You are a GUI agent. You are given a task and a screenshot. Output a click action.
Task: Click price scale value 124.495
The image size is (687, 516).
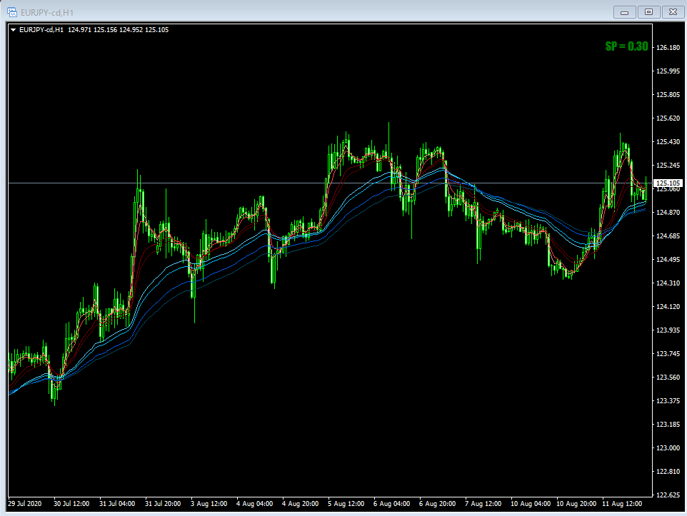click(x=668, y=260)
